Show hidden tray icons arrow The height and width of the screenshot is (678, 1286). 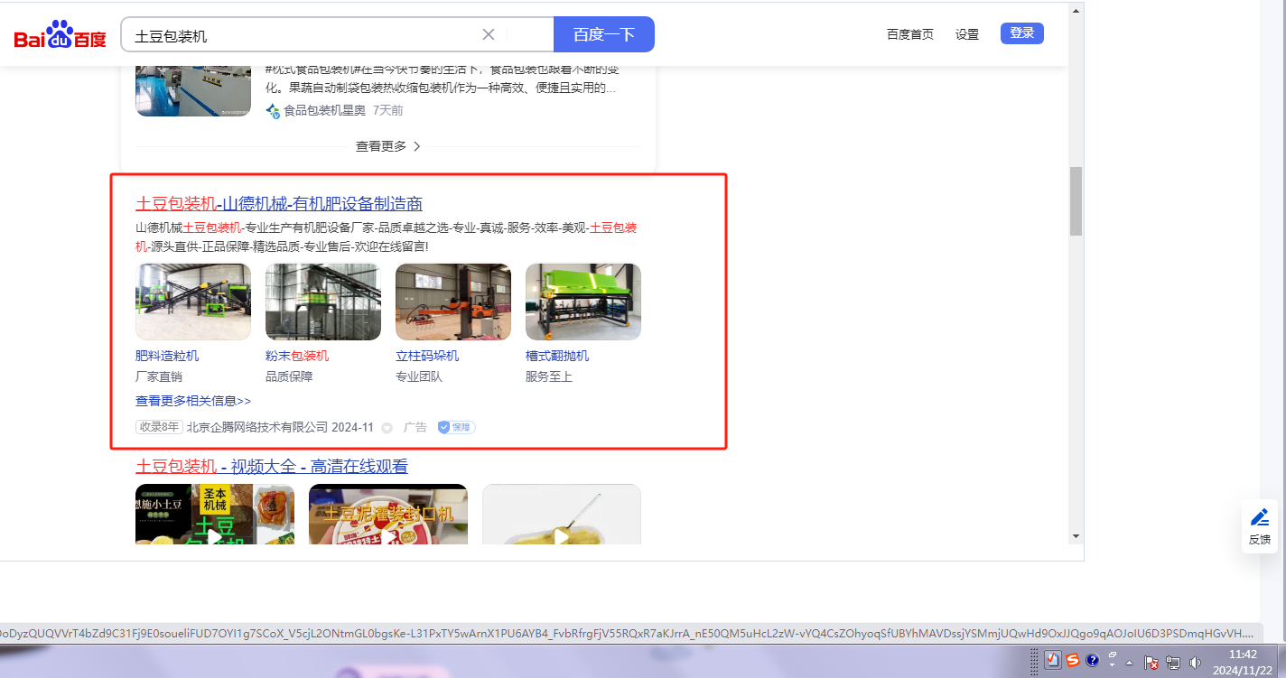point(1130,662)
